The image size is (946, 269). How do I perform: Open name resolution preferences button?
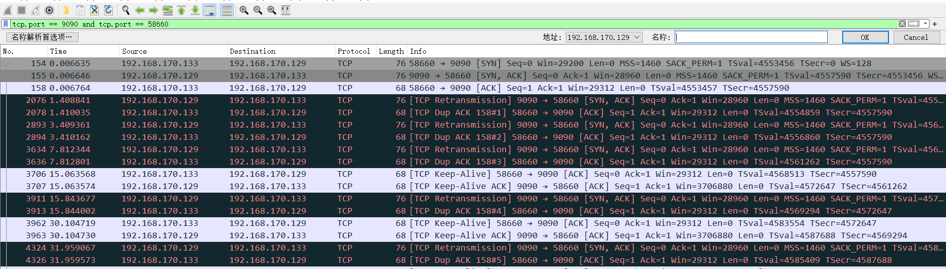pyautogui.click(x=42, y=37)
